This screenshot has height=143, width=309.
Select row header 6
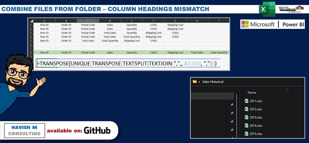(31, 44)
